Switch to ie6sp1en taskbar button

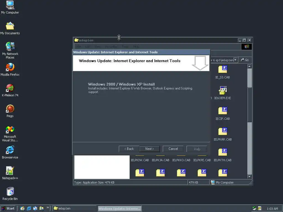pyautogui.click(x=75, y=208)
